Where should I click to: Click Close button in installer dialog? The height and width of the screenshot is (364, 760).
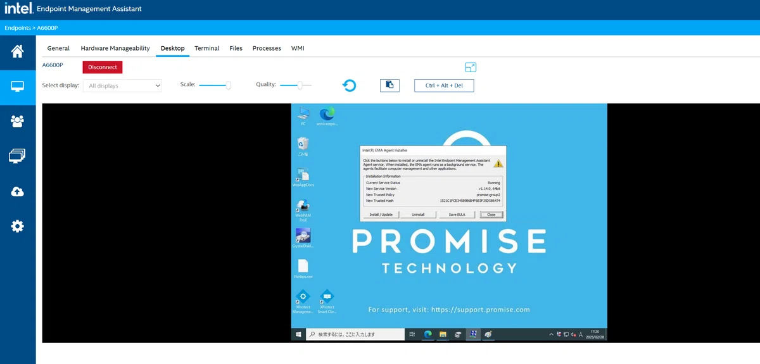[x=491, y=215]
